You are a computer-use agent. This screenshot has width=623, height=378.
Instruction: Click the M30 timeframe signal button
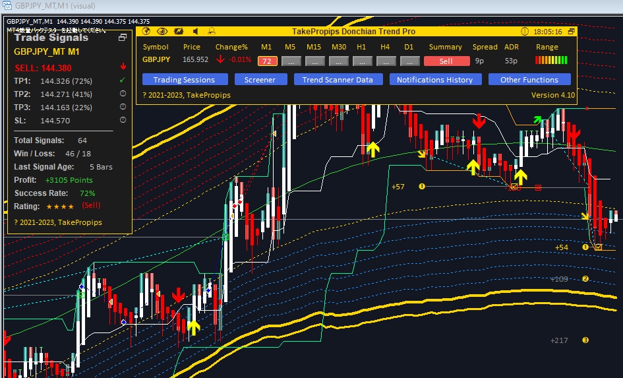pos(338,61)
